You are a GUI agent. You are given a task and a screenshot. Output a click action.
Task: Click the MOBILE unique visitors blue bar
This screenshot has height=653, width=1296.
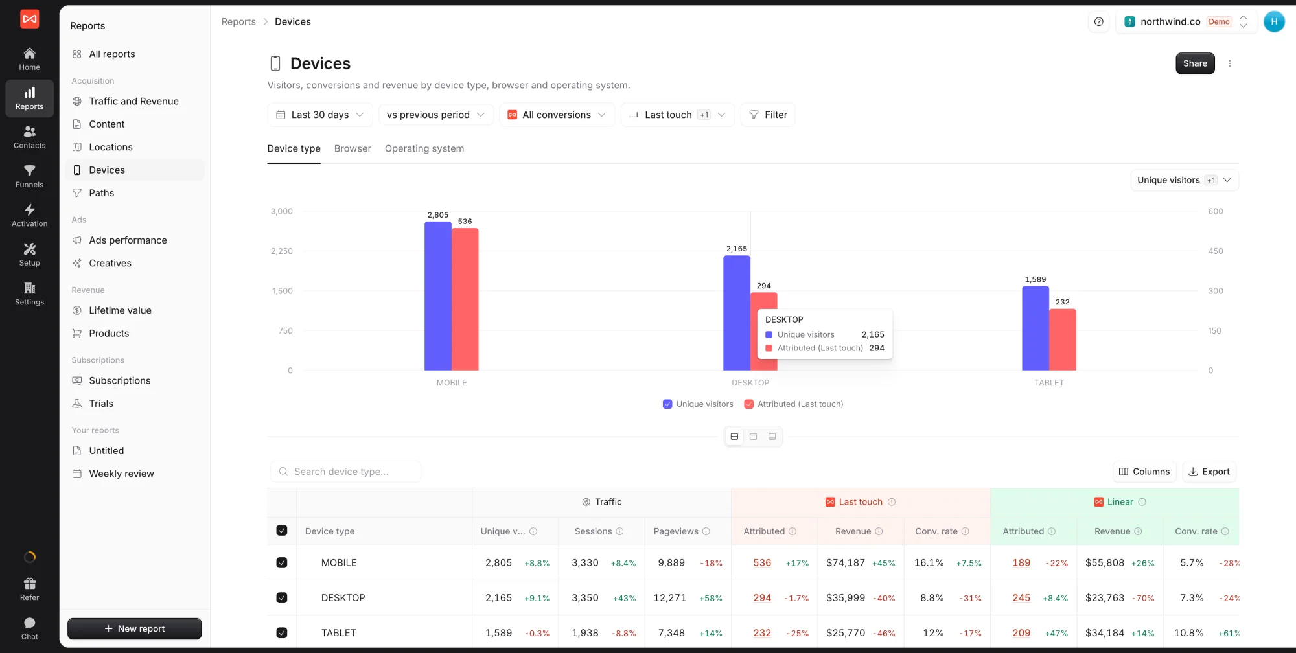coord(437,296)
